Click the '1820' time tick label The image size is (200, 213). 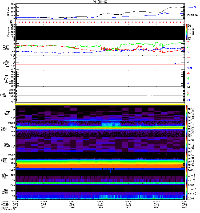point(43,207)
